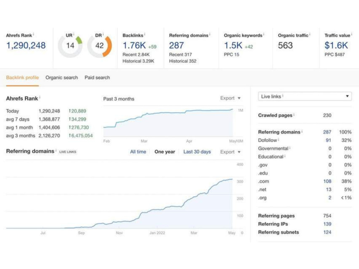Click the Today rank change 20,889
The width and height of the screenshot is (359, 269).
[78, 111]
